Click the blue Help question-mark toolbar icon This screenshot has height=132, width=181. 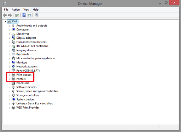24,15
